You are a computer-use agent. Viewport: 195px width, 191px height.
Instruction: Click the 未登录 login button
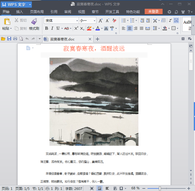point(153,12)
